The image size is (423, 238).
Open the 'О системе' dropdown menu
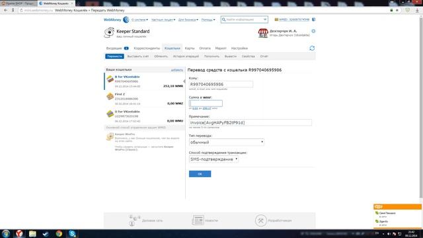[x=139, y=20]
